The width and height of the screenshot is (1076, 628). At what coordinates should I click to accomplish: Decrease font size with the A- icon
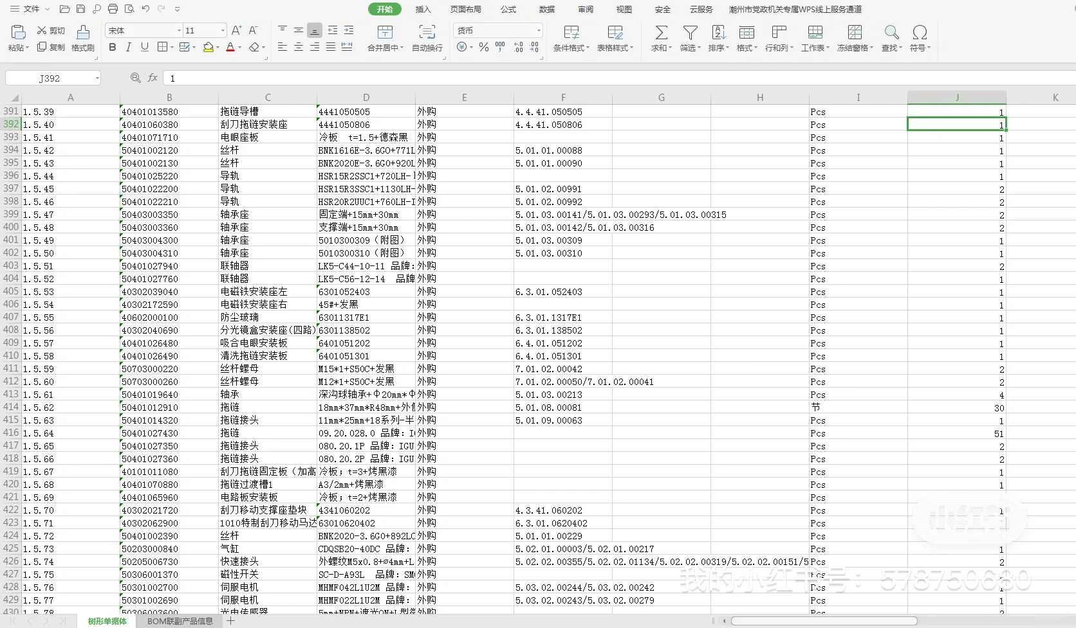coord(253,30)
